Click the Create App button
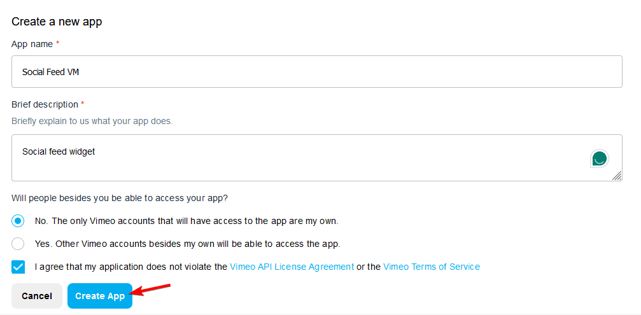 (100, 296)
